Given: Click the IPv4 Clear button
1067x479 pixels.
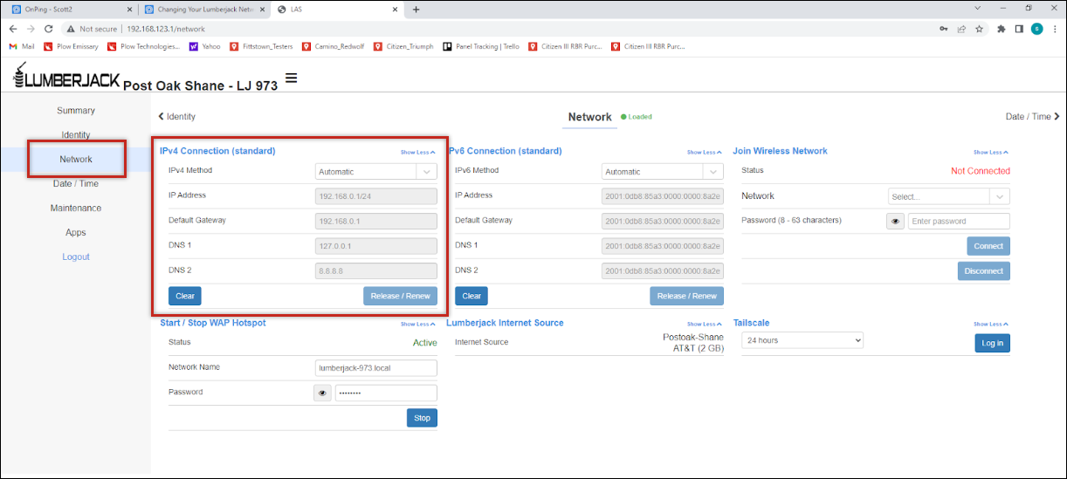Looking at the screenshot, I should [185, 296].
